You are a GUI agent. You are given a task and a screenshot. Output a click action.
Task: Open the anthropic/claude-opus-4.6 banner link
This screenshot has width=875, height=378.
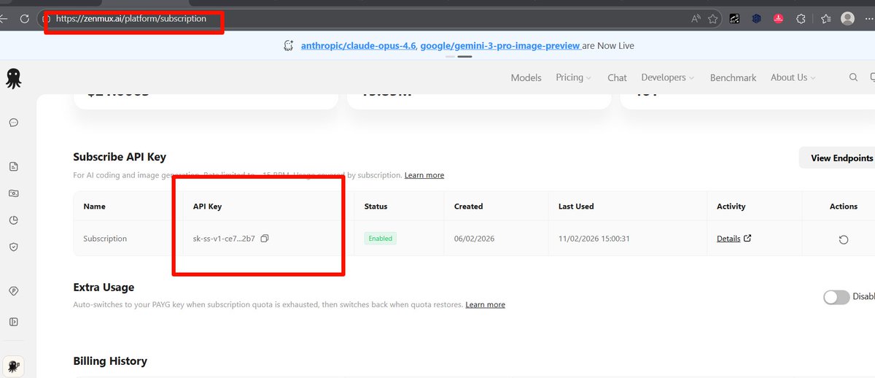click(x=358, y=45)
